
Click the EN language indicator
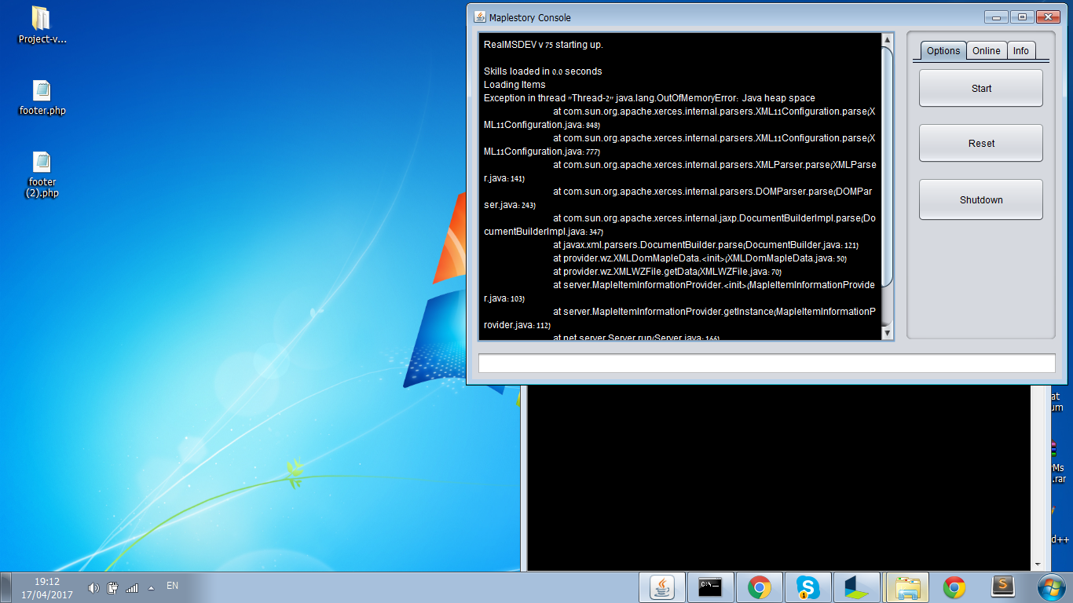pyautogui.click(x=173, y=586)
